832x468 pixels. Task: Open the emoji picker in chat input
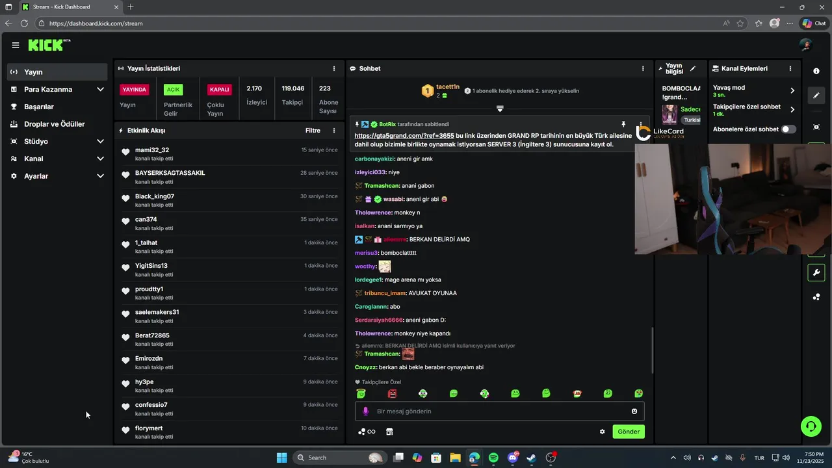pyautogui.click(x=634, y=411)
